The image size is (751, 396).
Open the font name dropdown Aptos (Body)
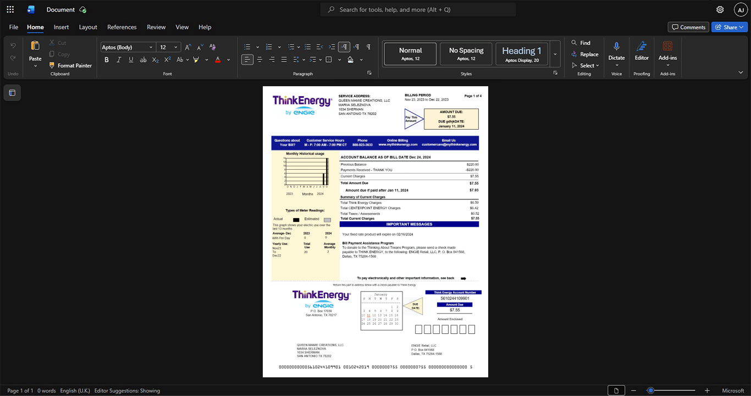pos(127,47)
